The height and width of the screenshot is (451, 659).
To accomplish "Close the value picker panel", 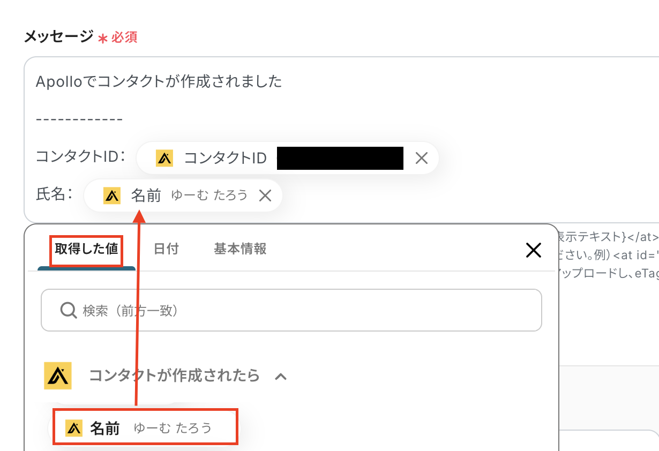I will pos(533,250).
